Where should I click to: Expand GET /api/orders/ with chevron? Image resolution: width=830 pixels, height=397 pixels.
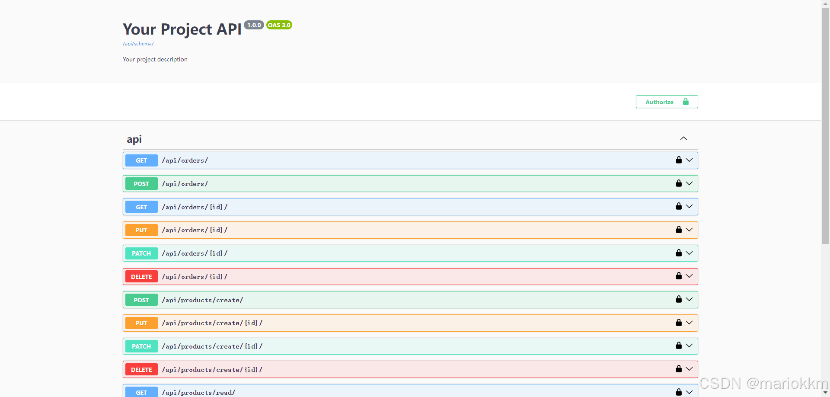[x=689, y=160]
